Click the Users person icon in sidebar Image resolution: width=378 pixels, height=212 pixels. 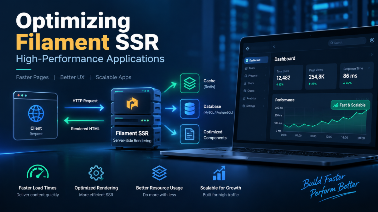click(x=245, y=83)
